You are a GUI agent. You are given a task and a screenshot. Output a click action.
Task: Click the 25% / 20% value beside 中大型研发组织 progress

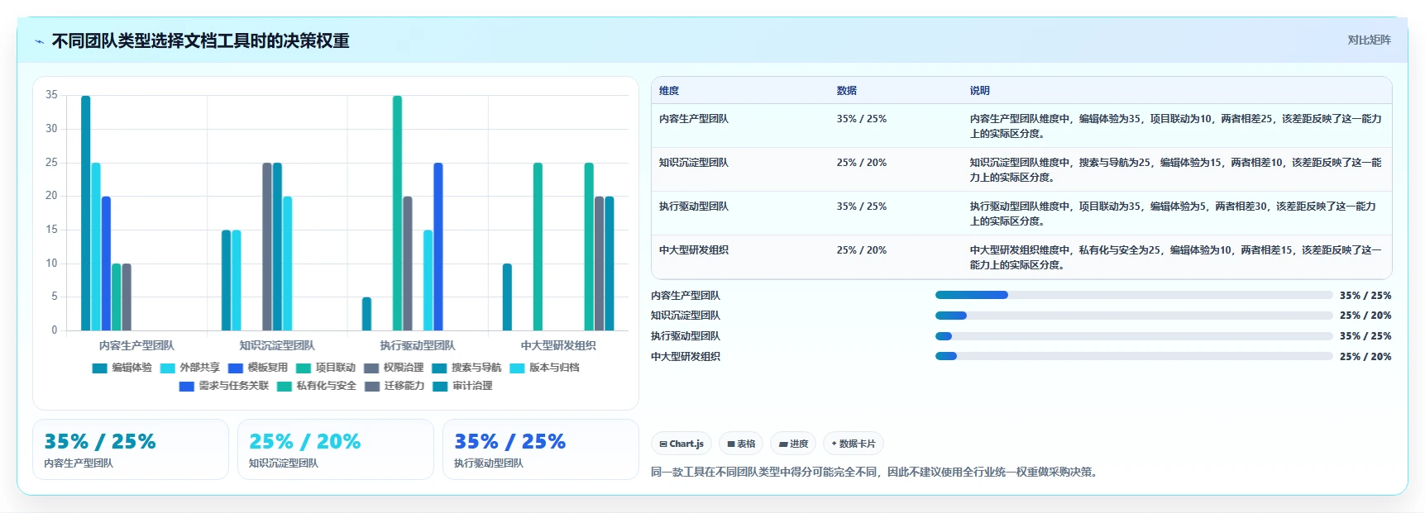pos(1365,357)
